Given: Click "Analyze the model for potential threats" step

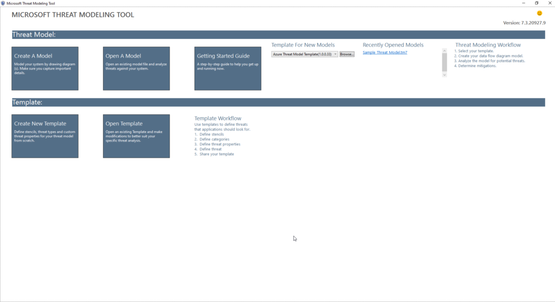Looking at the screenshot, I should tap(489, 61).
